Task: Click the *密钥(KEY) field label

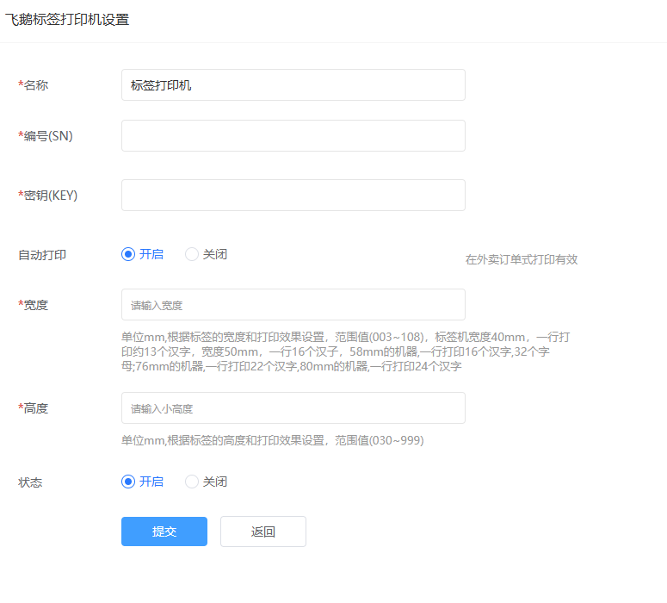Action: pyautogui.click(x=48, y=196)
